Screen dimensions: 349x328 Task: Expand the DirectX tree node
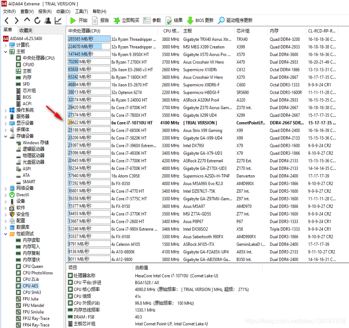point(5,195)
